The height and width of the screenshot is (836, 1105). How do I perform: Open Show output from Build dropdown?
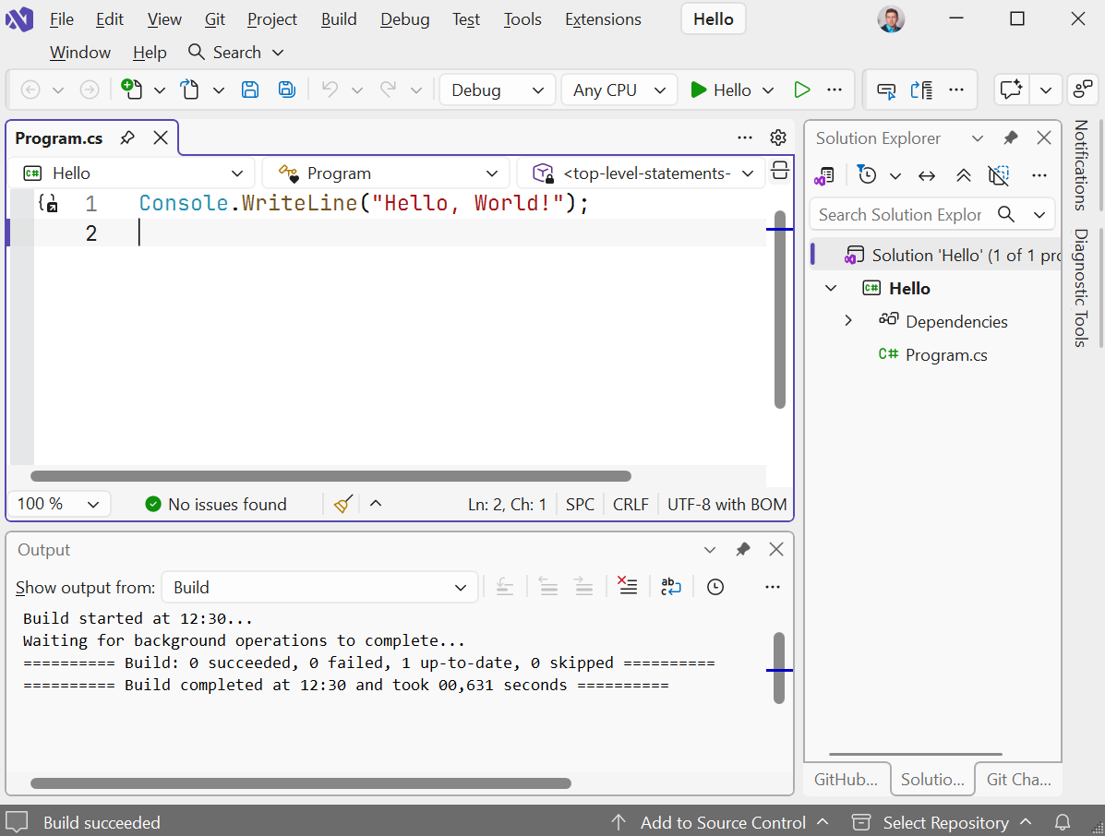(320, 588)
